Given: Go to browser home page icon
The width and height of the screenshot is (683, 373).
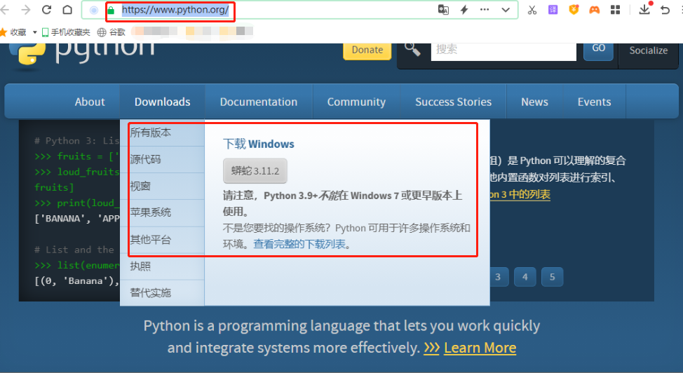Looking at the screenshot, I should point(67,10).
